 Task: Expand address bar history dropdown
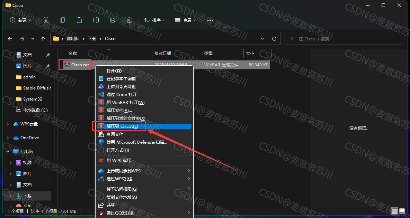(x=262, y=39)
